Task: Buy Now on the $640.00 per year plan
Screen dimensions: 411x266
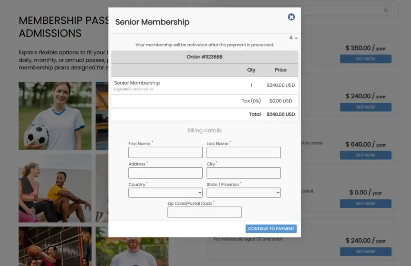Action: pyautogui.click(x=365, y=155)
